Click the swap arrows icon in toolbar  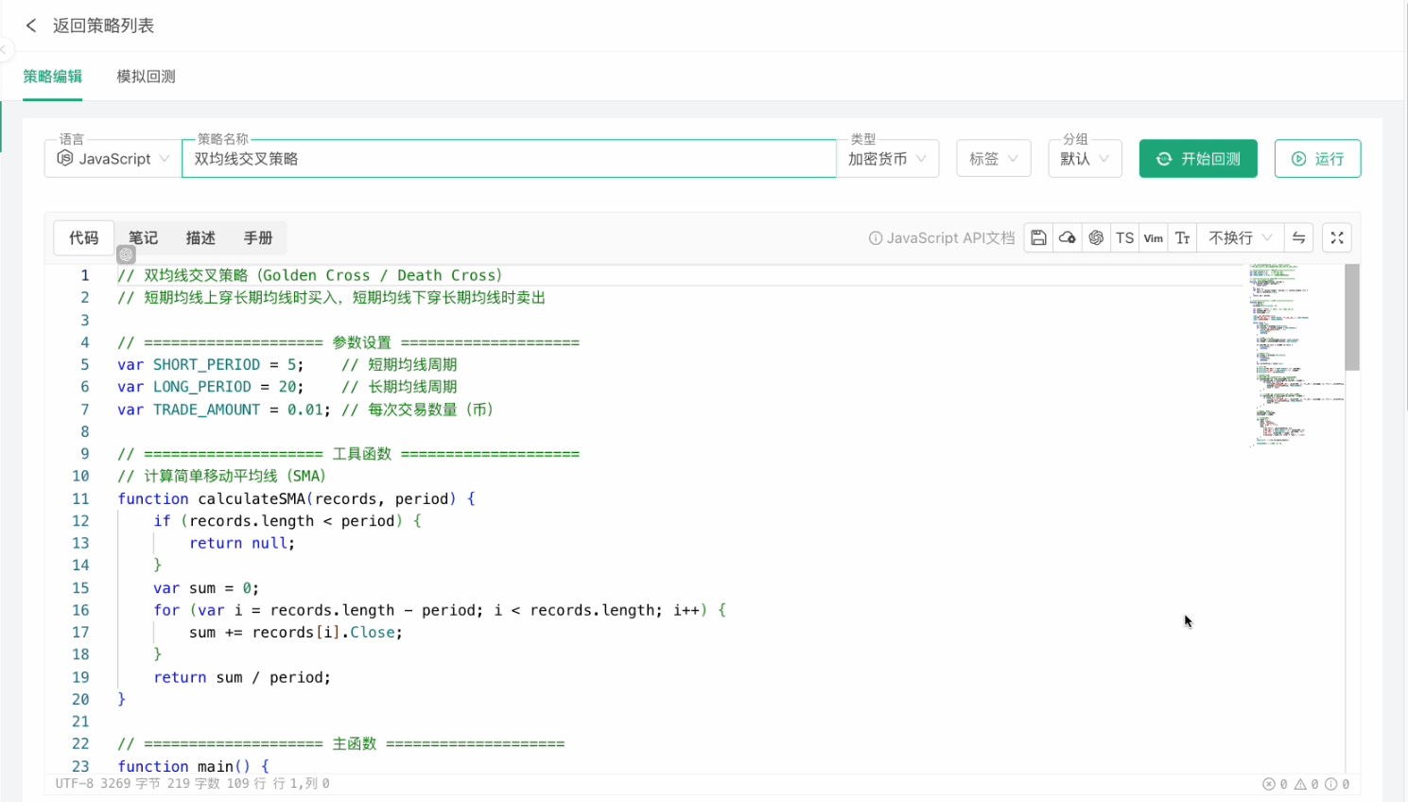[x=1299, y=238]
